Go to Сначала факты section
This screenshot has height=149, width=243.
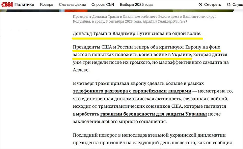72,5
